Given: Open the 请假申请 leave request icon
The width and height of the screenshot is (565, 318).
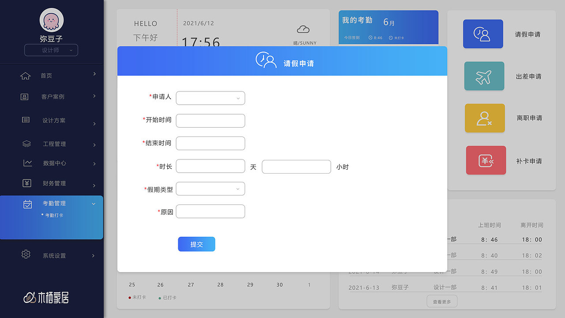Looking at the screenshot, I should [x=483, y=34].
